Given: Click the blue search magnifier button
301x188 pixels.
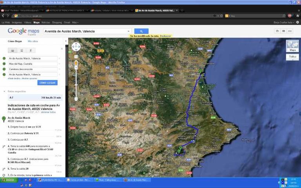Looking at the screenshot, I should pos(141,31).
